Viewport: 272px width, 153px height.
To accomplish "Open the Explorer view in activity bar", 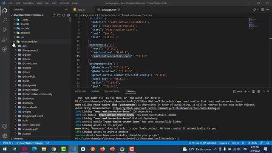I will 5,11.
